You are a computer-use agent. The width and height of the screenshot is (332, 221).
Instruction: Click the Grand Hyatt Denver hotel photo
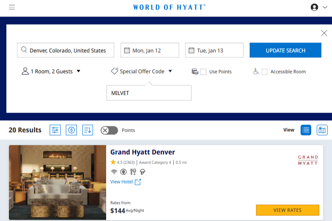point(57,182)
